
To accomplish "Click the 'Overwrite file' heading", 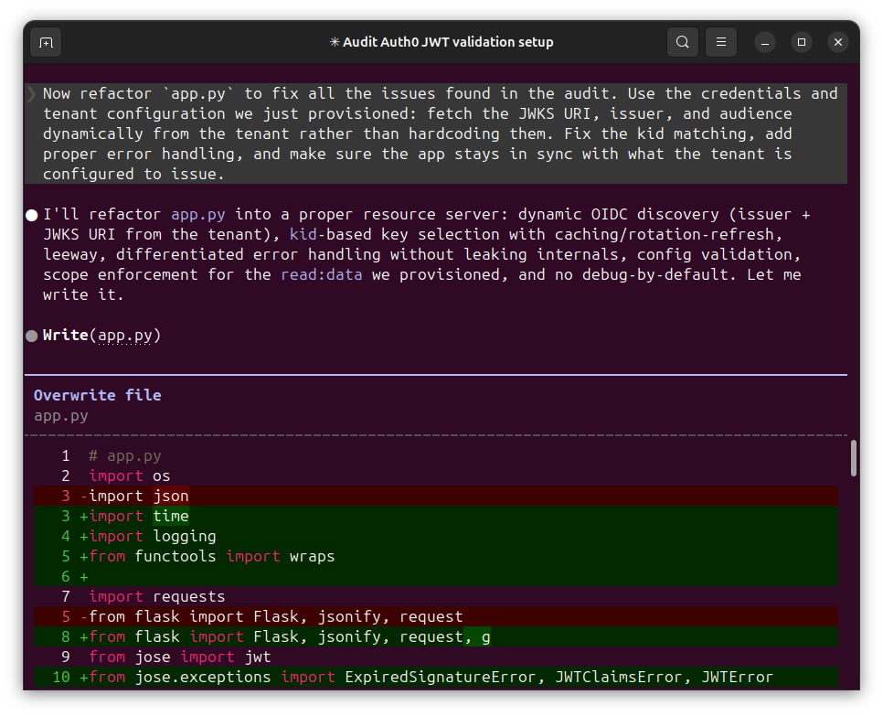I will [x=98, y=395].
